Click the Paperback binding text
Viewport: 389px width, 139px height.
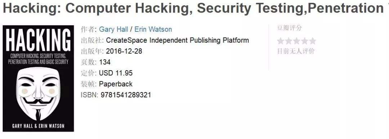point(116,84)
